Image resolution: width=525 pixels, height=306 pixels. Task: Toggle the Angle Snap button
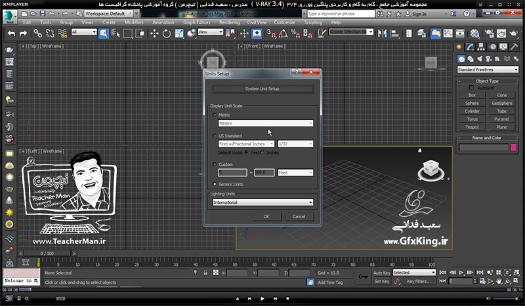(283, 33)
